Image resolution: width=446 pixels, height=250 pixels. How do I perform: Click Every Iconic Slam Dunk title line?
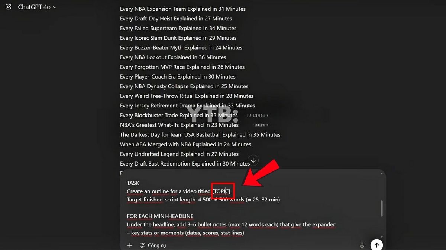pos(178,38)
